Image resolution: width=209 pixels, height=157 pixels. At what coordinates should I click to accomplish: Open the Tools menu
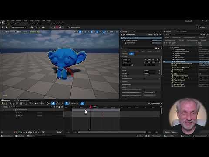(26, 21)
